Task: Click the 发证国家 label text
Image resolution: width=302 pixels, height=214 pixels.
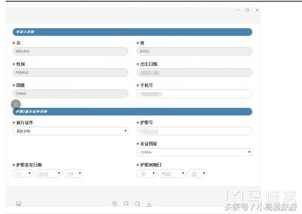Action: 149,143
